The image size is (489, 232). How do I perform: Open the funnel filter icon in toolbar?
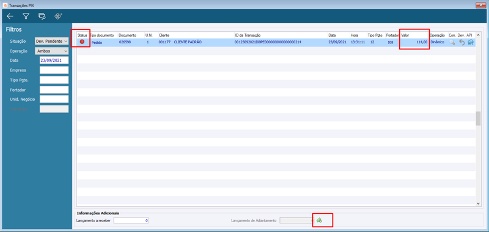point(26,16)
